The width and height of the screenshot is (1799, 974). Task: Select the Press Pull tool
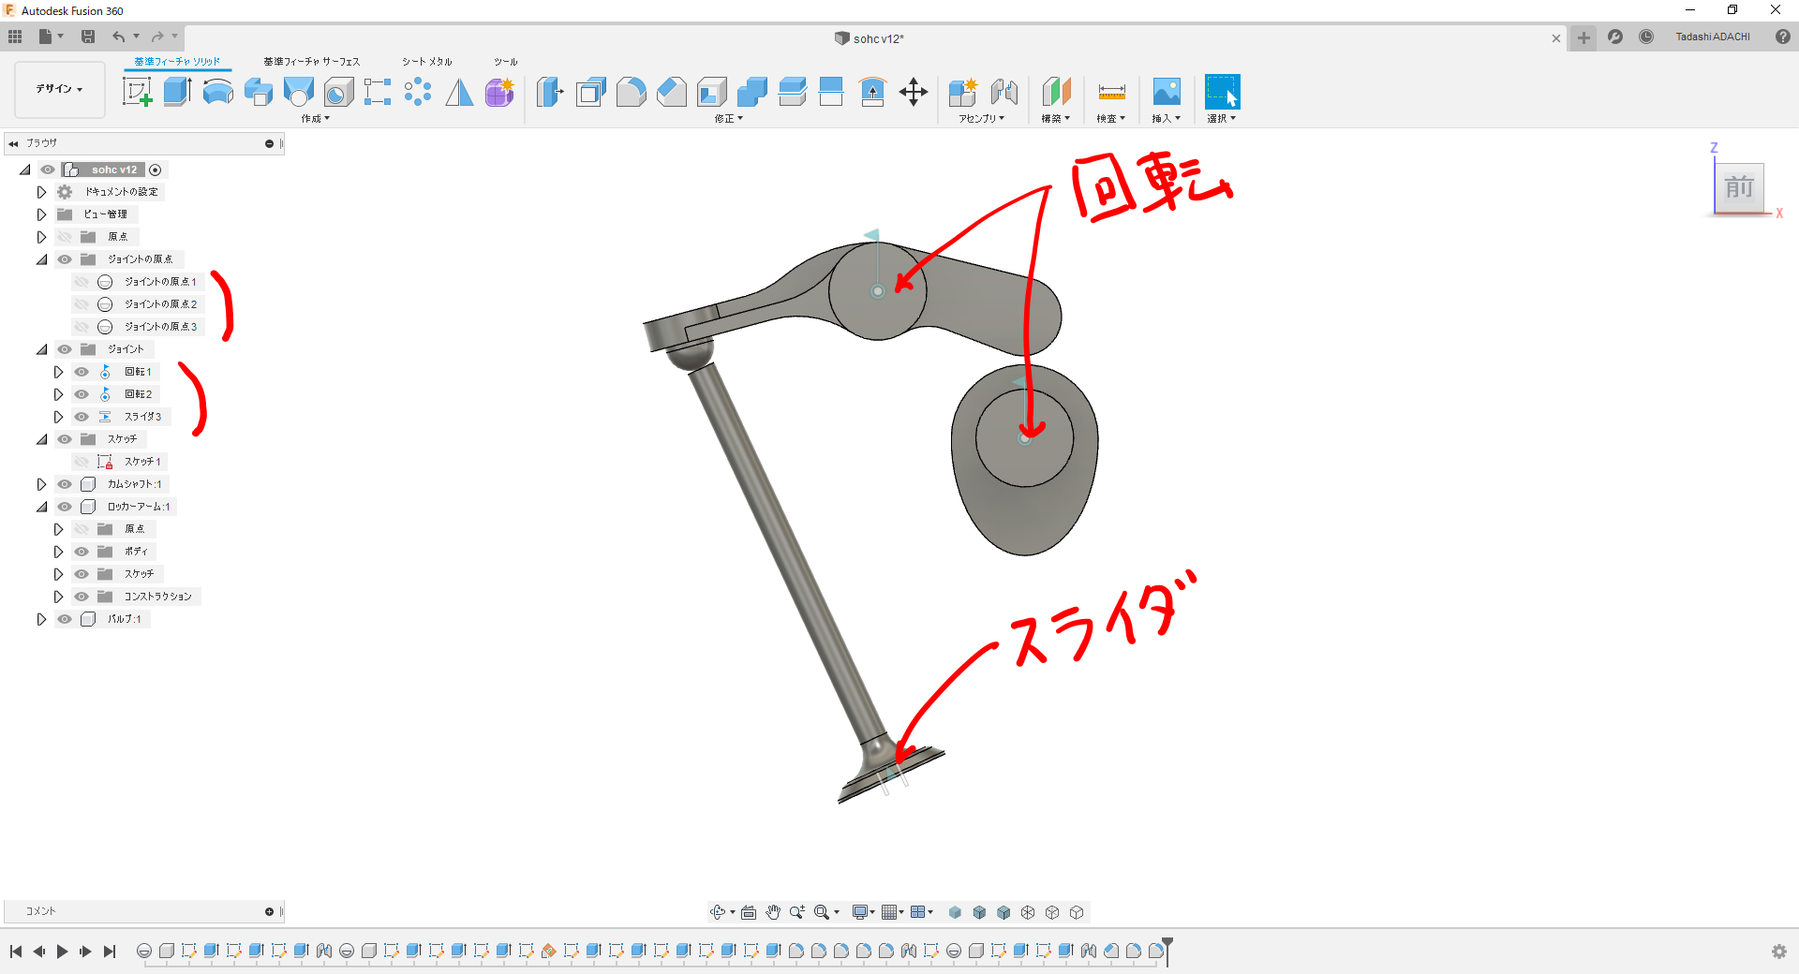[550, 92]
